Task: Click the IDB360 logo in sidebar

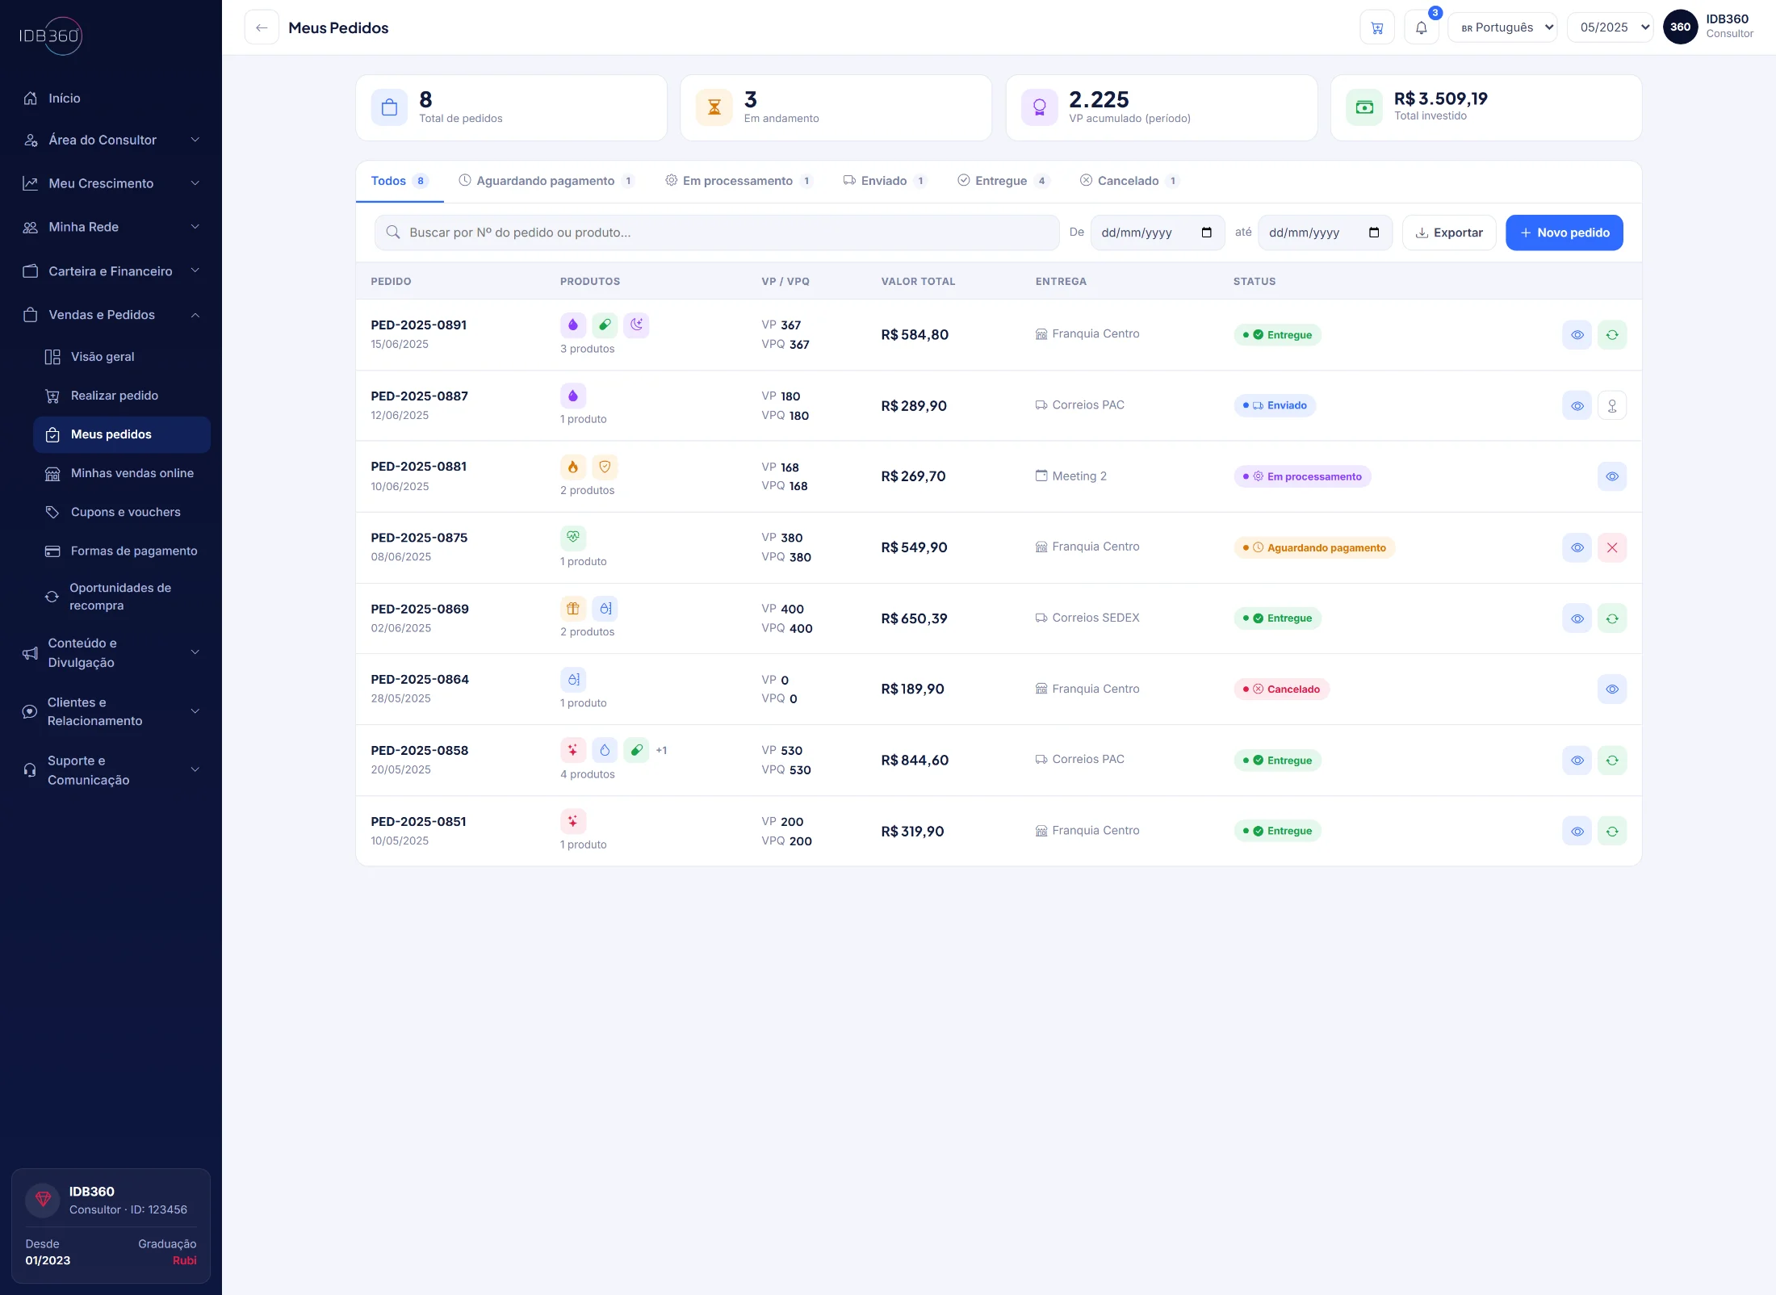Action: pos(51,36)
